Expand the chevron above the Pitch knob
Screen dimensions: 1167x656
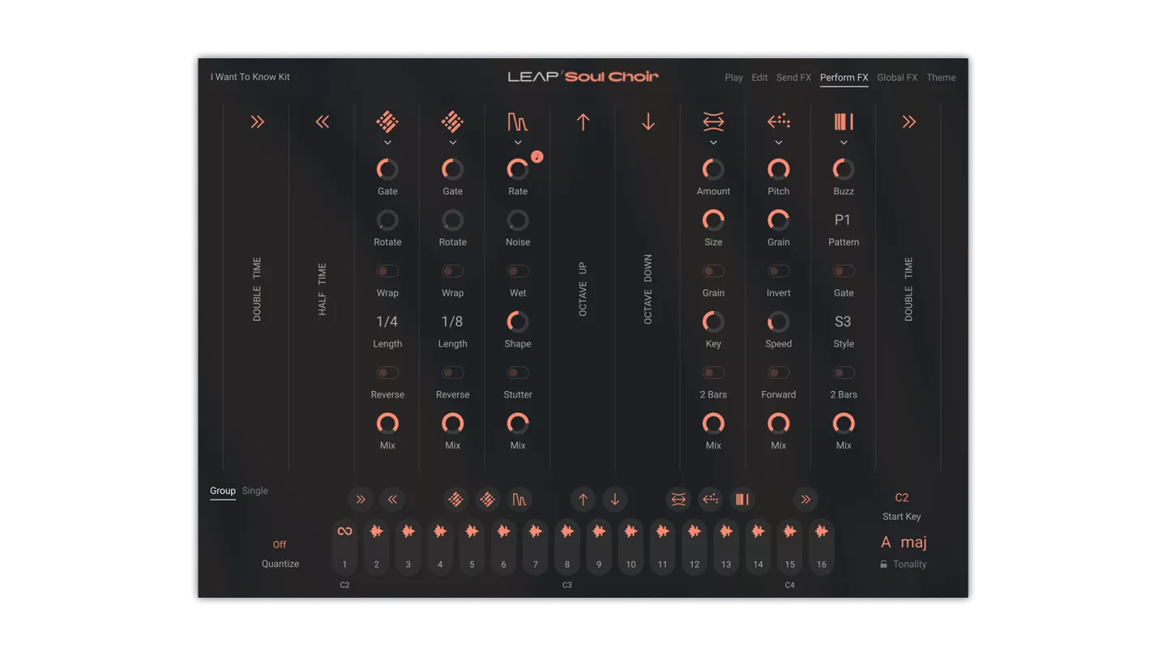[x=779, y=143]
